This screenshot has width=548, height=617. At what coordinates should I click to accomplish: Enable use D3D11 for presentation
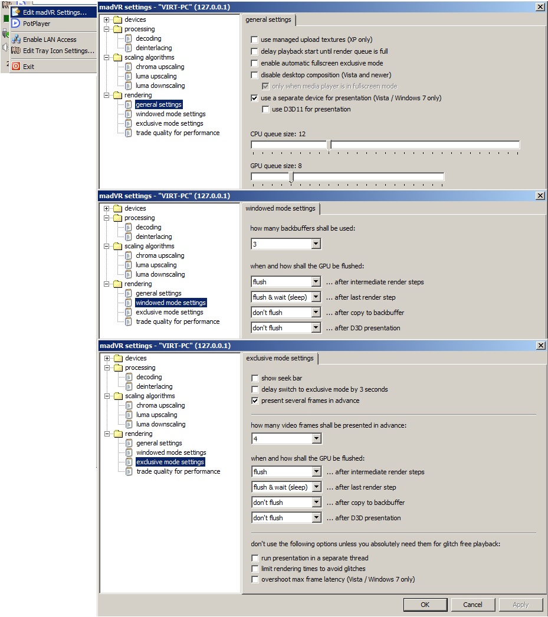click(x=266, y=109)
